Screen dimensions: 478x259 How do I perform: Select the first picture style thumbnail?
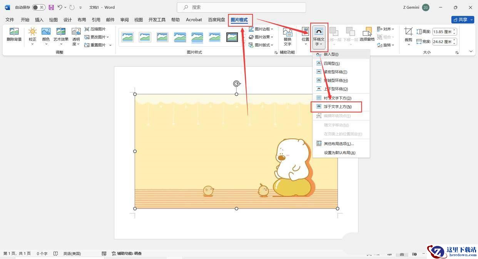tap(128, 37)
